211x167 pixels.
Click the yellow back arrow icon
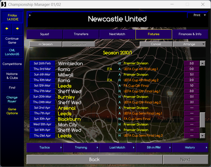[x=7, y=29]
